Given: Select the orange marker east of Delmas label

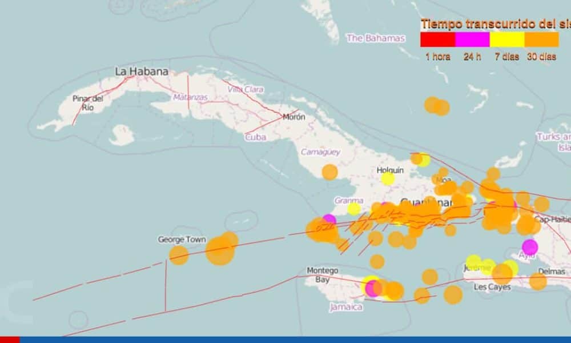Looking at the screenshot, I should coord(538,281).
